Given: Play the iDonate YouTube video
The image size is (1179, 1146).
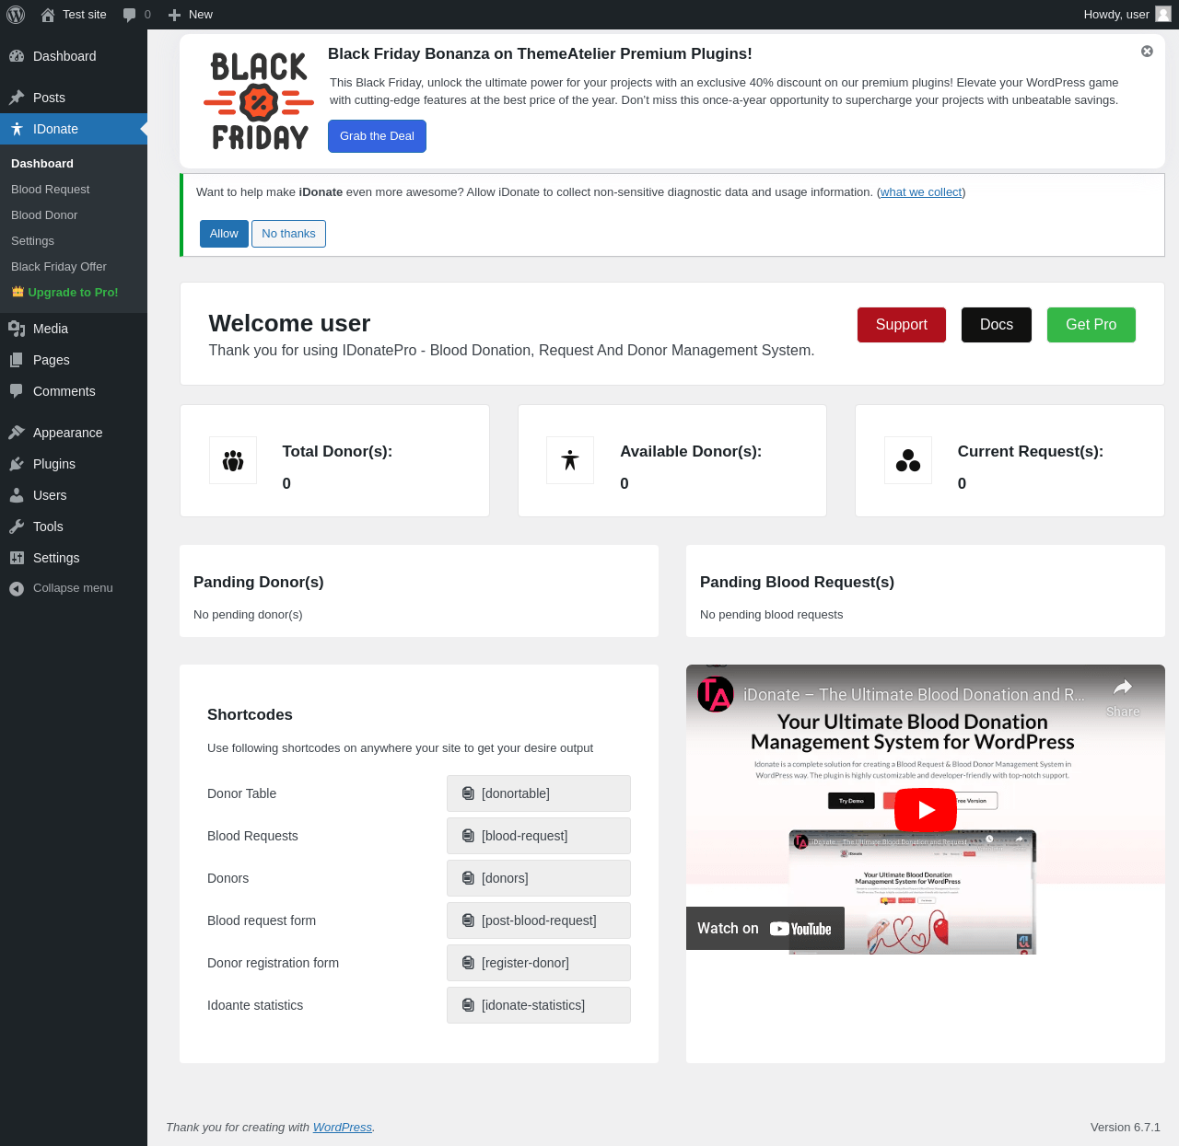Looking at the screenshot, I should point(926,810).
